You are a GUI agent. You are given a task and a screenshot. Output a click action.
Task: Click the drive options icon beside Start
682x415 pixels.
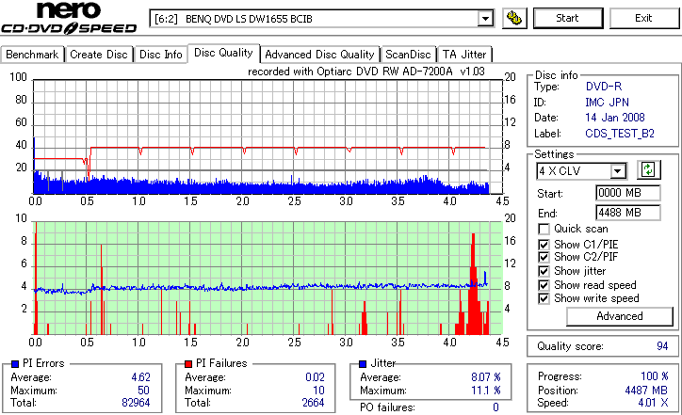click(x=514, y=18)
